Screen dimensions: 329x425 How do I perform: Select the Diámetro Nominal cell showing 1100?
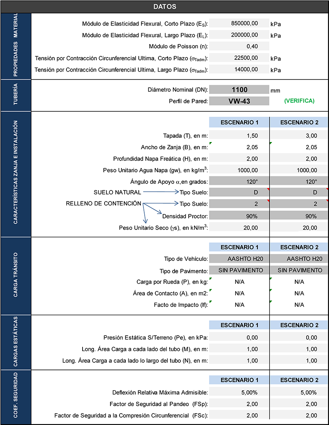point(239,90)
